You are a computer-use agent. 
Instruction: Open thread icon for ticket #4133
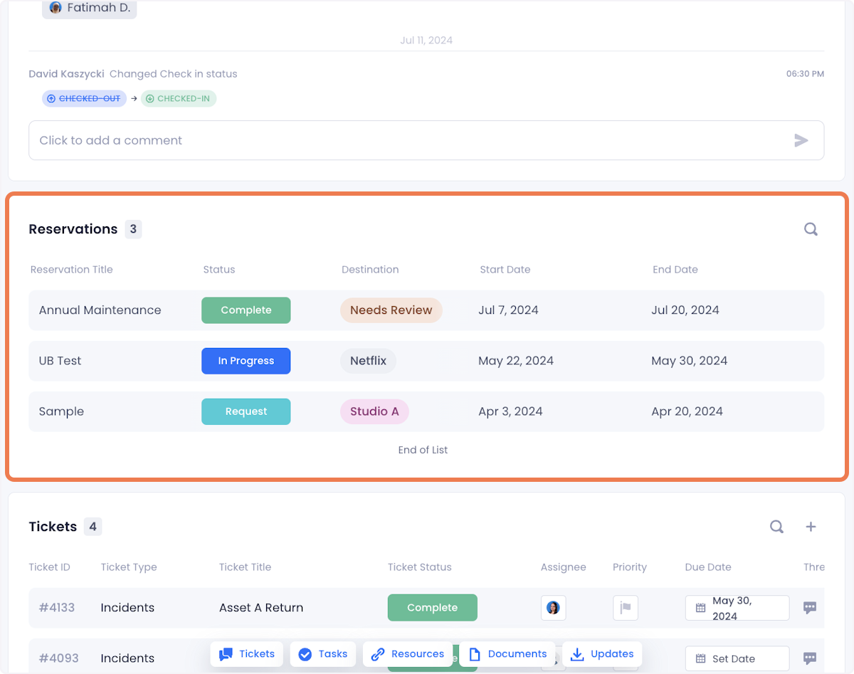(x=810, y=608)
